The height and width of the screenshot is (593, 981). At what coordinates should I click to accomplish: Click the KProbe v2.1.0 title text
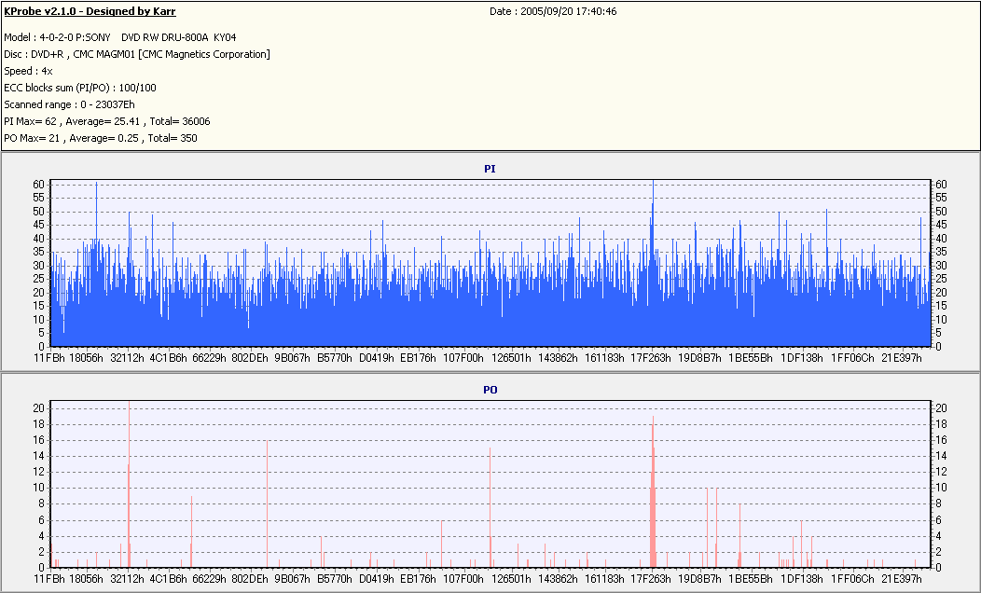coord(90,11)
